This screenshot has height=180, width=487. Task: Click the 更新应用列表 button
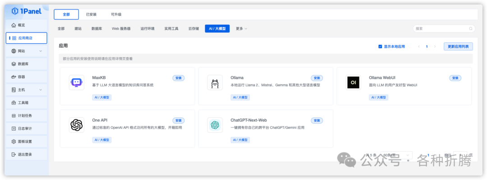(x=458, y=46)
